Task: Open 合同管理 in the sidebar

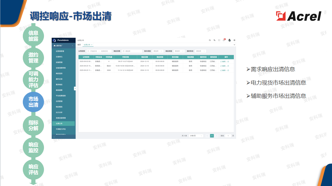Action: [x=63, y=101]
